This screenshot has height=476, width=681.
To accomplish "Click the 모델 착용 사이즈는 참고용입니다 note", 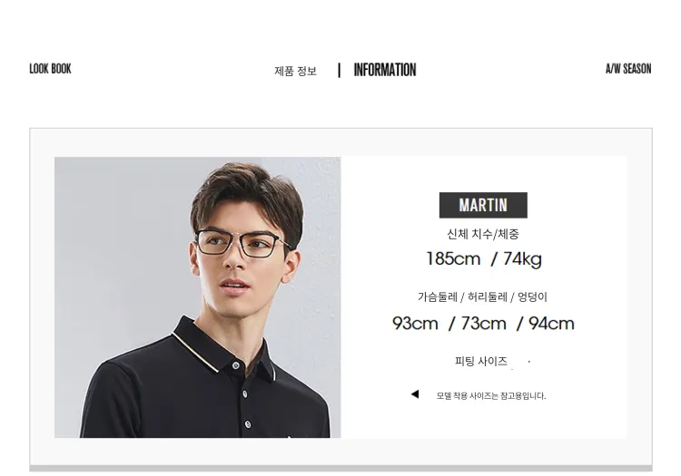I will click(491, 396).
